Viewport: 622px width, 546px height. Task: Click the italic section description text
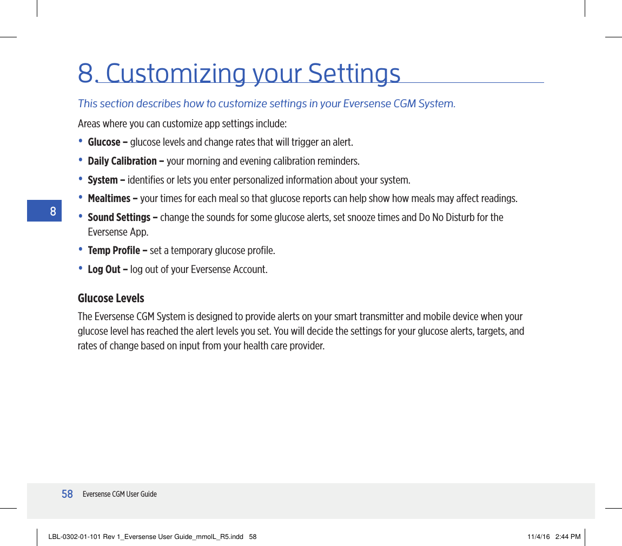pos(267,103)
